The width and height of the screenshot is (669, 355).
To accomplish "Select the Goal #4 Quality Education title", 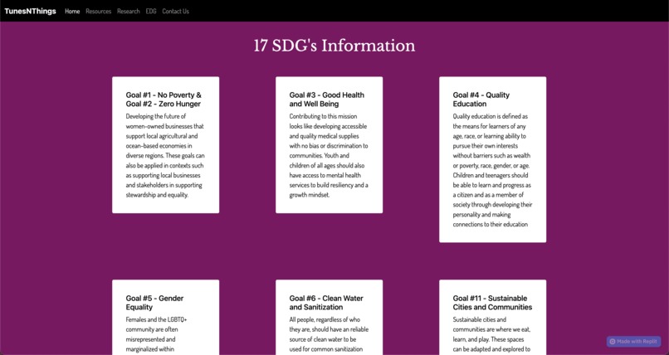I will (481, 100).
